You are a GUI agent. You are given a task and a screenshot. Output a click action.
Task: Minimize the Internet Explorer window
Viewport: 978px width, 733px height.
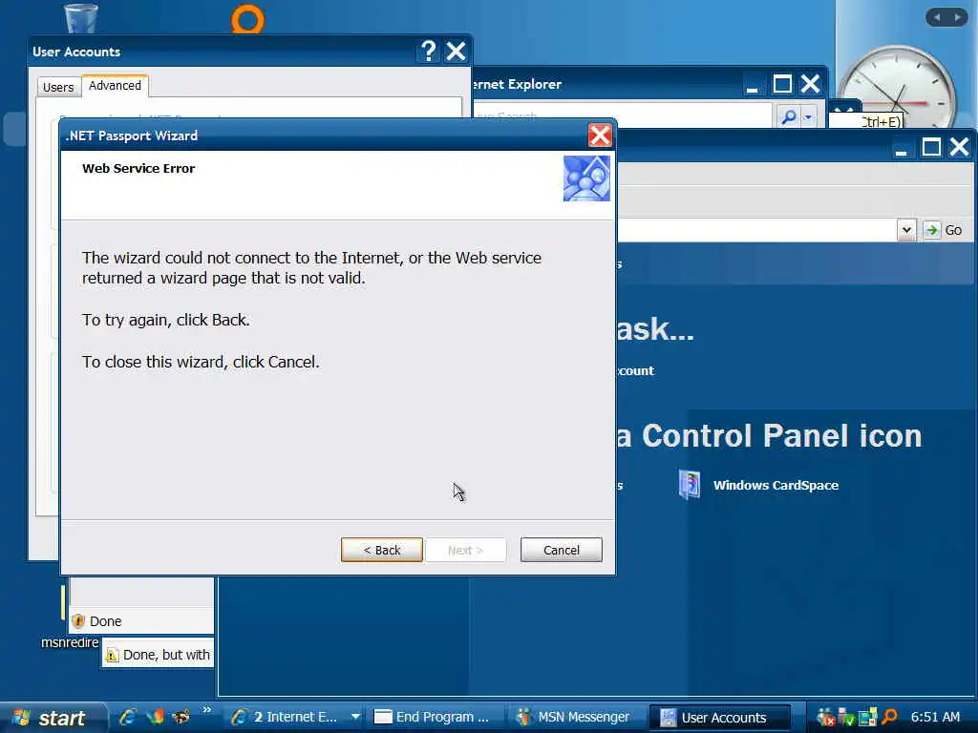pos(753,86)
